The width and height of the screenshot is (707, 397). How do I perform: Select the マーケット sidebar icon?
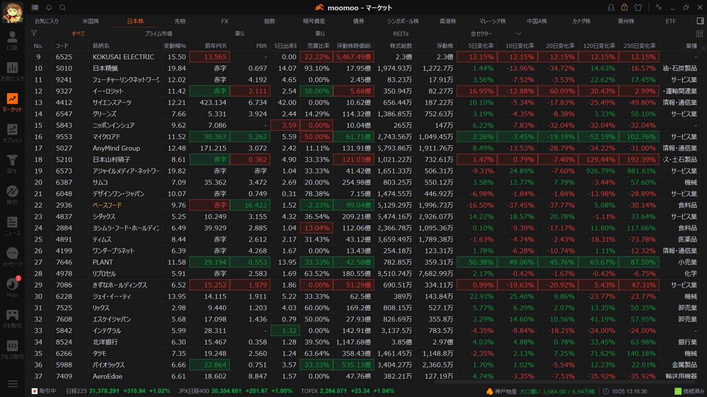(x=12, y=102)
